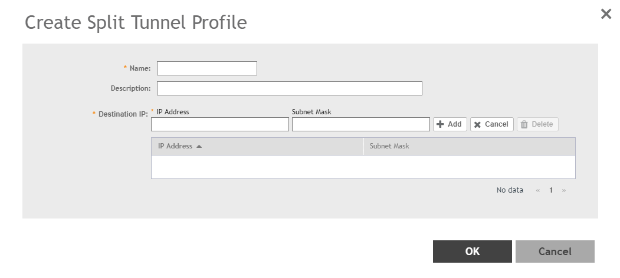The height and width of the screenshot is (278, 620).
Task: Click the Subnet Mask column header
Action: pos(389,146)
